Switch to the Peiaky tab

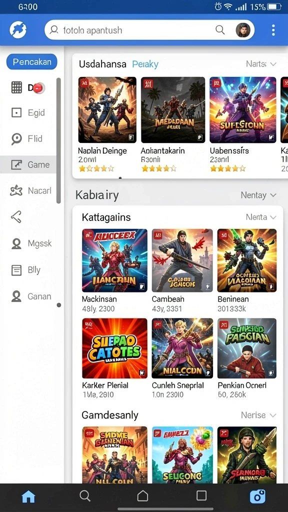(145, 64)
